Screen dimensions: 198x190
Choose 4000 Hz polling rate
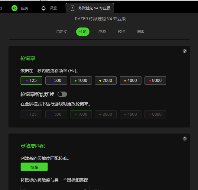[x=131, y=80]
